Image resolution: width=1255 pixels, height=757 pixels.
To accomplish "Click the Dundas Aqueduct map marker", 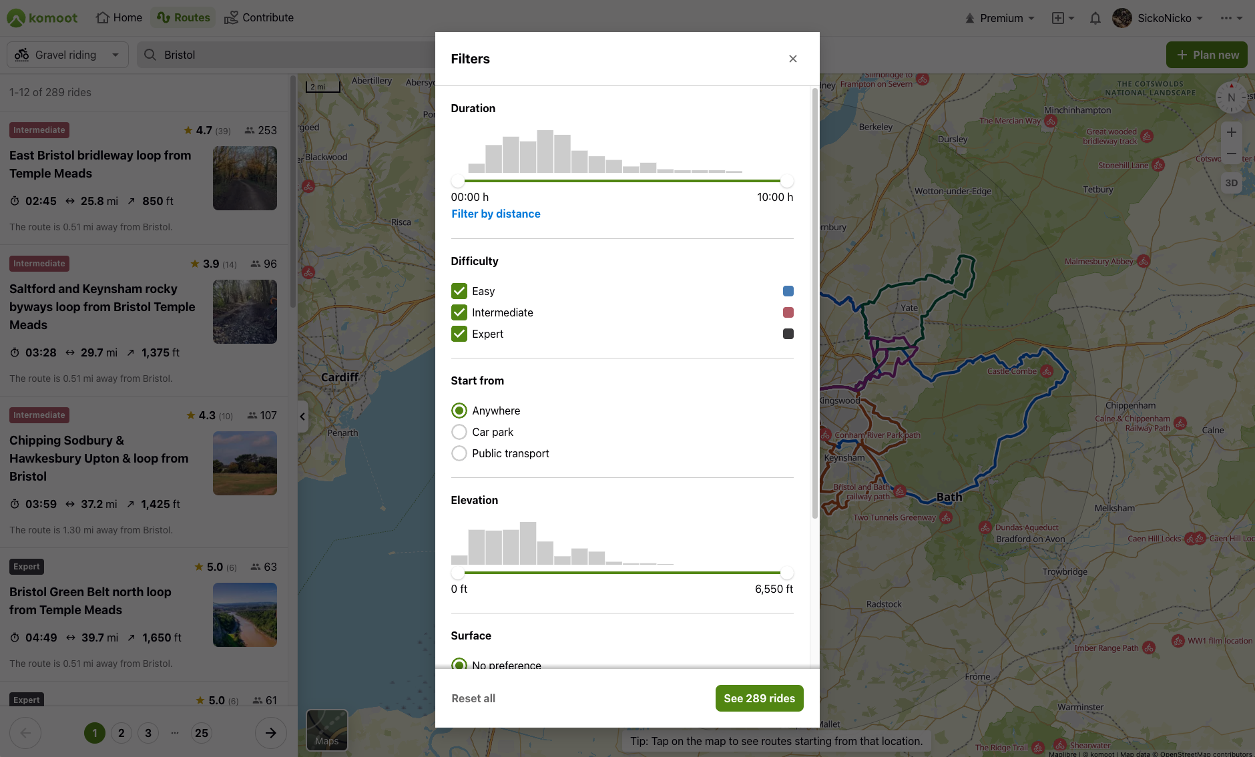I will 985,527.
